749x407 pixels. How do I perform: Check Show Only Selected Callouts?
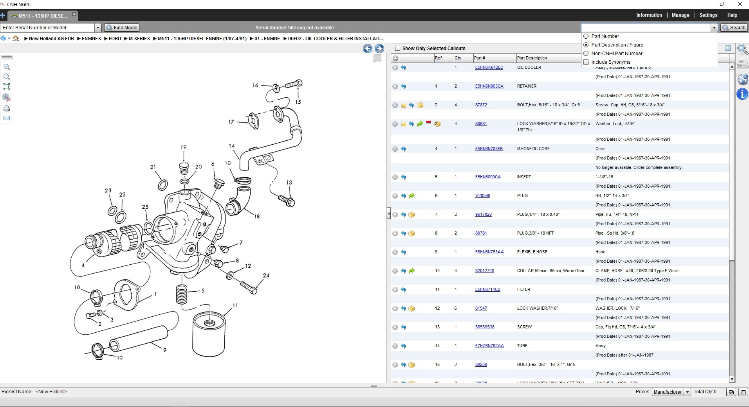coord(398,48)
